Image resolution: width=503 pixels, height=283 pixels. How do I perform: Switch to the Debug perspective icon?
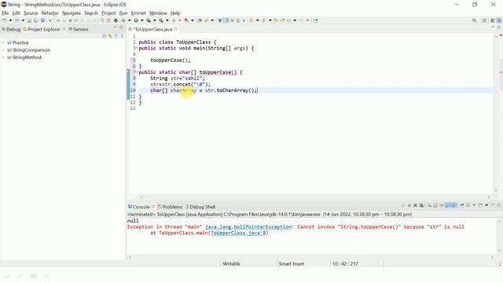pos(499,20)
